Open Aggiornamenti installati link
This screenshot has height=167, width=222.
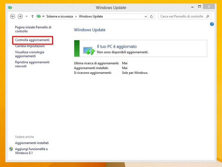point(32,143)
